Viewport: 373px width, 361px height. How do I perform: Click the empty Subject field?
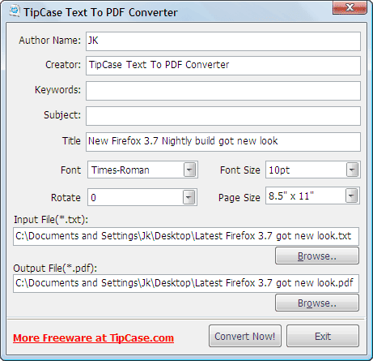[x=223, y=116]
